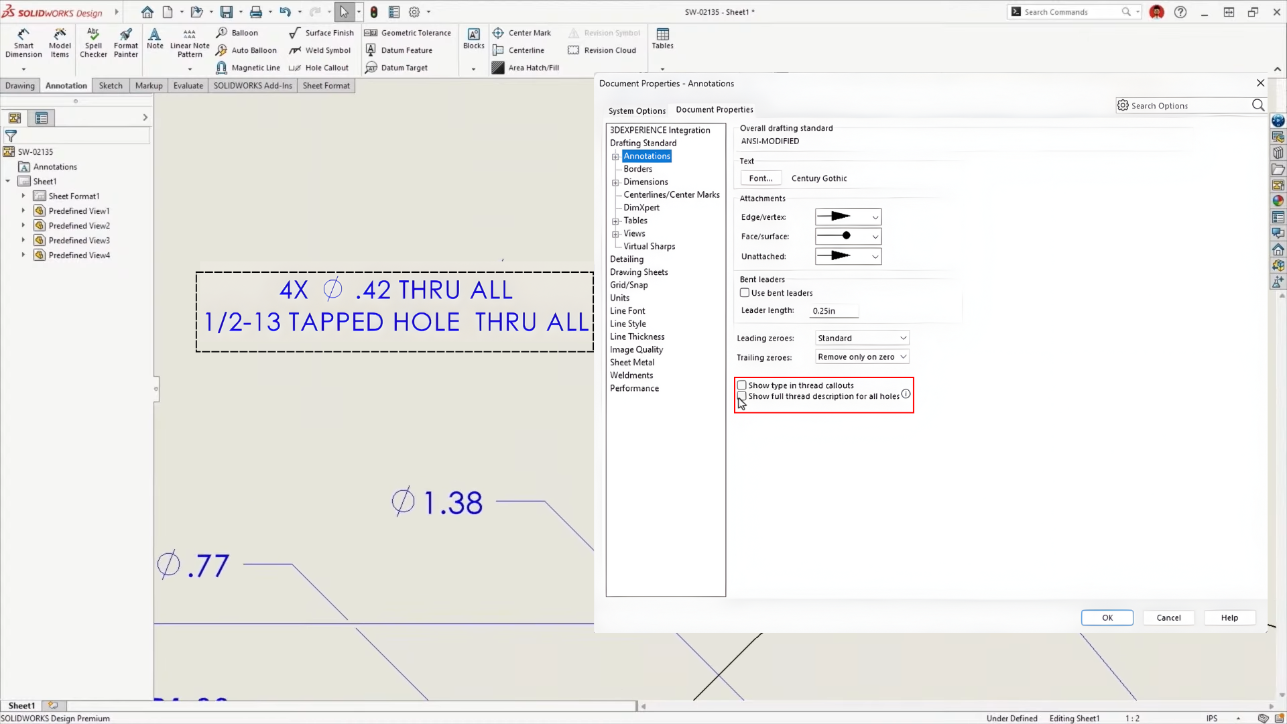Open the Hole Callout tool
Image resolution: width=1287 pixels, height=724 pixels.
pyautogui.click(x=318, y=68)
